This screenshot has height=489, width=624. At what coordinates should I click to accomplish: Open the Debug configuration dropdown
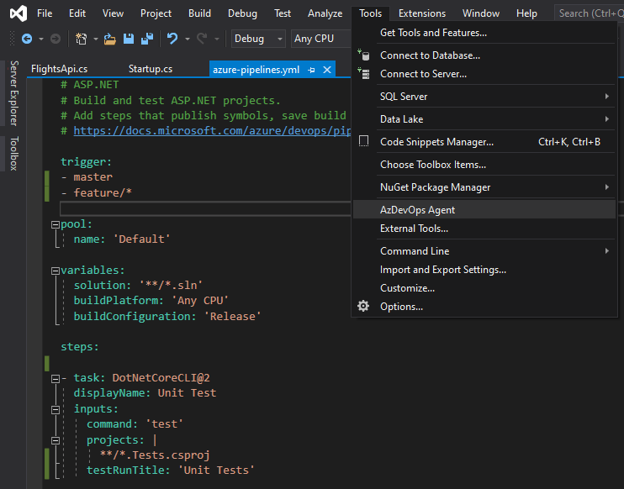(x=259, y=39)
